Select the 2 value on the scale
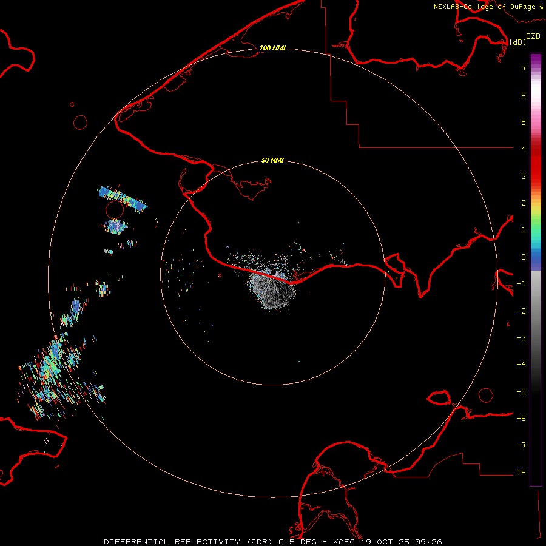The width and height of the screenshot is (546, 546). [x=524, y=203]
